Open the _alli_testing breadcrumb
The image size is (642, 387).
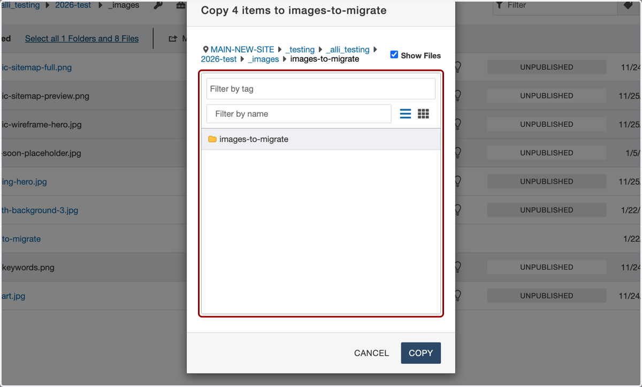pos(348,49)
